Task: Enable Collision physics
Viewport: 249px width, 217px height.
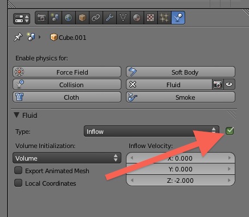Action: pyautogui.click(x=67, y=84)
